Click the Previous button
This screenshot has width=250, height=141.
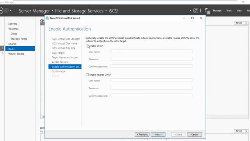(142, 134)
